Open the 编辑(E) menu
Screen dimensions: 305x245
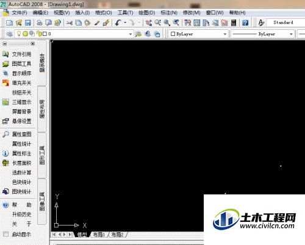40,13
